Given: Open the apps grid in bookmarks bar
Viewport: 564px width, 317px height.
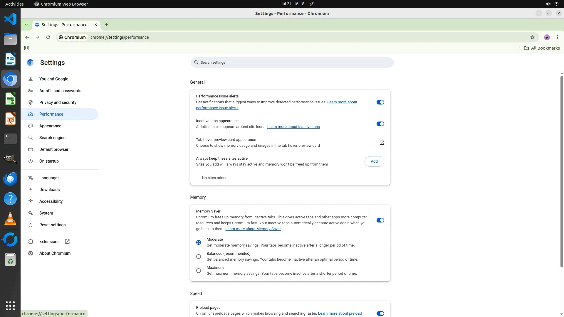Looking at the screenshot, I should 26,48.
